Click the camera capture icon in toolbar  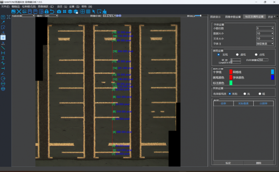(59, 12)
